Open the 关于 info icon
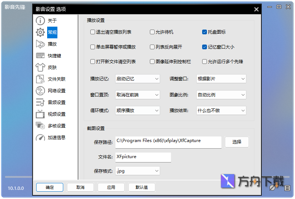Screen dimensions: 295x199 pyautogui.click(x=40, y=21)
